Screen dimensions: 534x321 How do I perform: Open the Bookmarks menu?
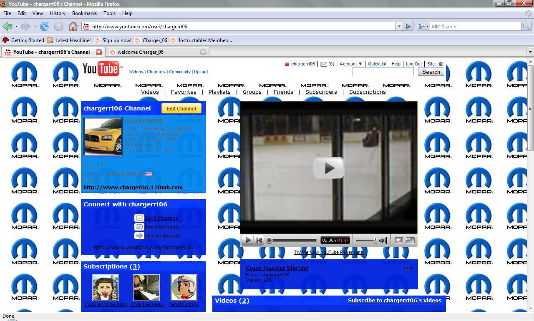tap(84, 13)
